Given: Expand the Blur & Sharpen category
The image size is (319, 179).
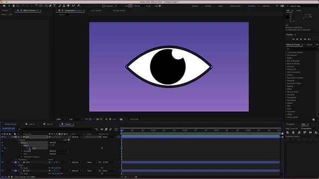Looking at the screenshot, I should 286,61.
